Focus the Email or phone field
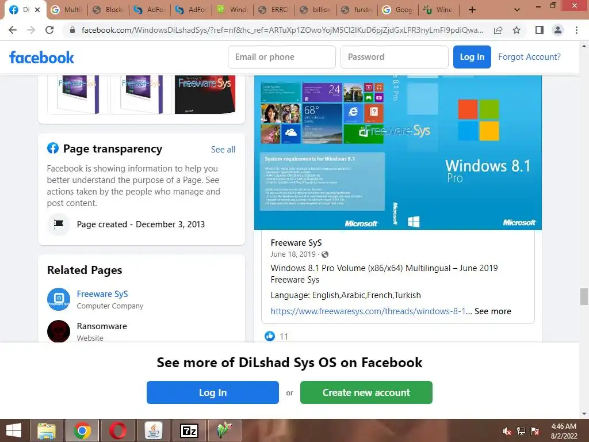Image resolution: width=589 pixels, height=442 pixels. point(282,57)
